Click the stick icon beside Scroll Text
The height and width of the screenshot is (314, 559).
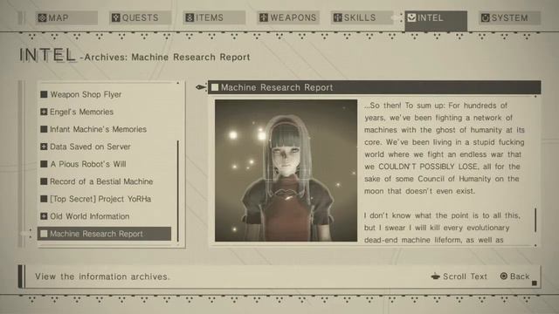tap(435, 276)
